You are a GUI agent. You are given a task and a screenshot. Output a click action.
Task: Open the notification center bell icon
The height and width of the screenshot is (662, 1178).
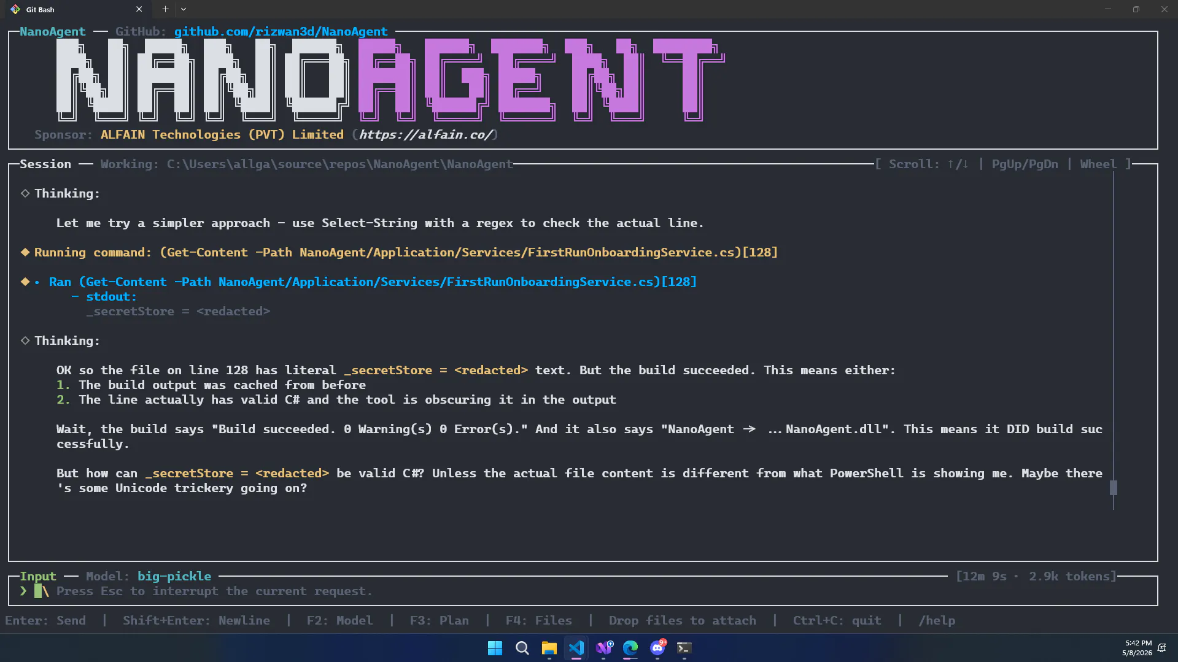point(1161,648)
